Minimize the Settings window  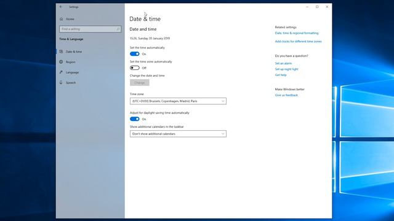(307, 7)
